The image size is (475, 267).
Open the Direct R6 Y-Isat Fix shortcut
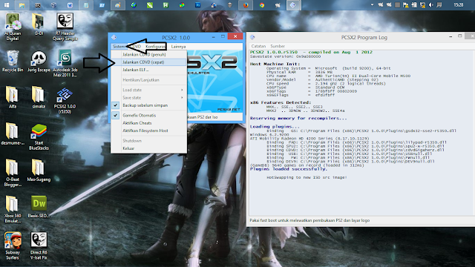pyautogui.click(x=39, y=245)
